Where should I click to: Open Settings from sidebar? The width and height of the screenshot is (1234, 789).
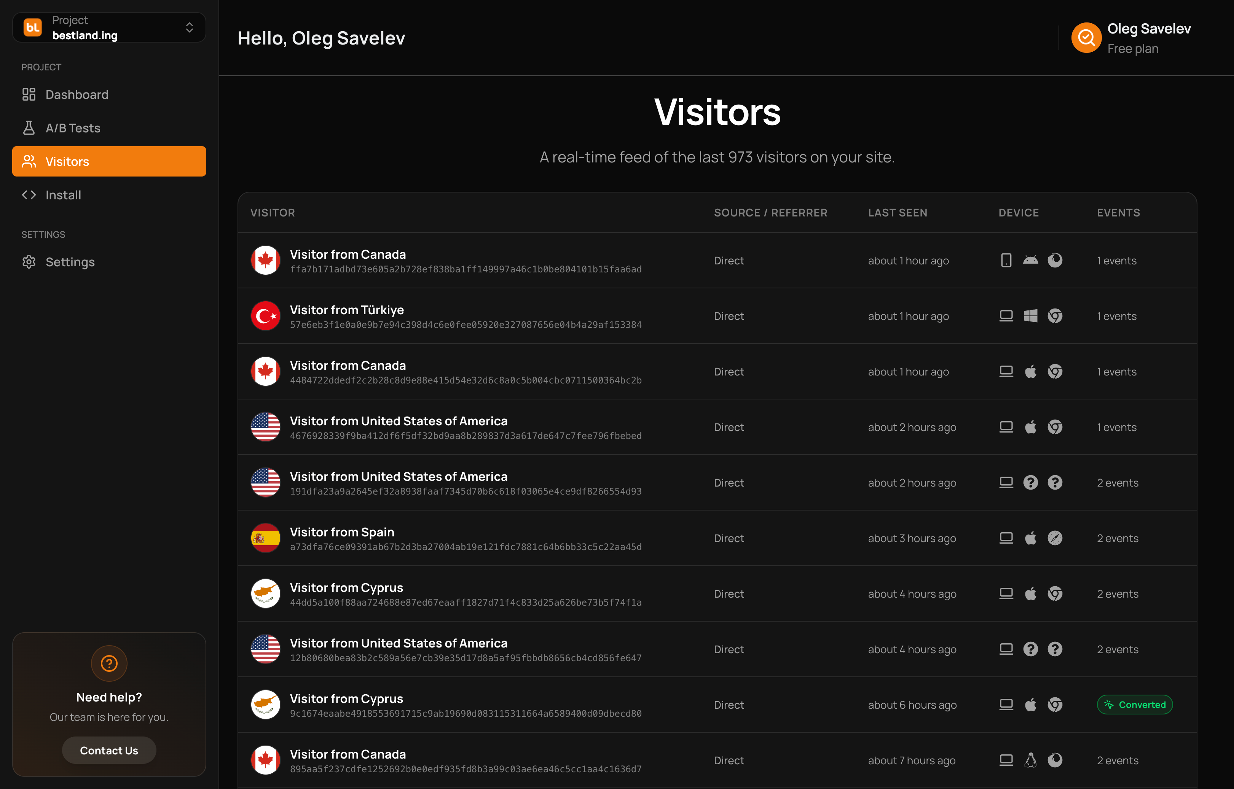coord(70,262)
